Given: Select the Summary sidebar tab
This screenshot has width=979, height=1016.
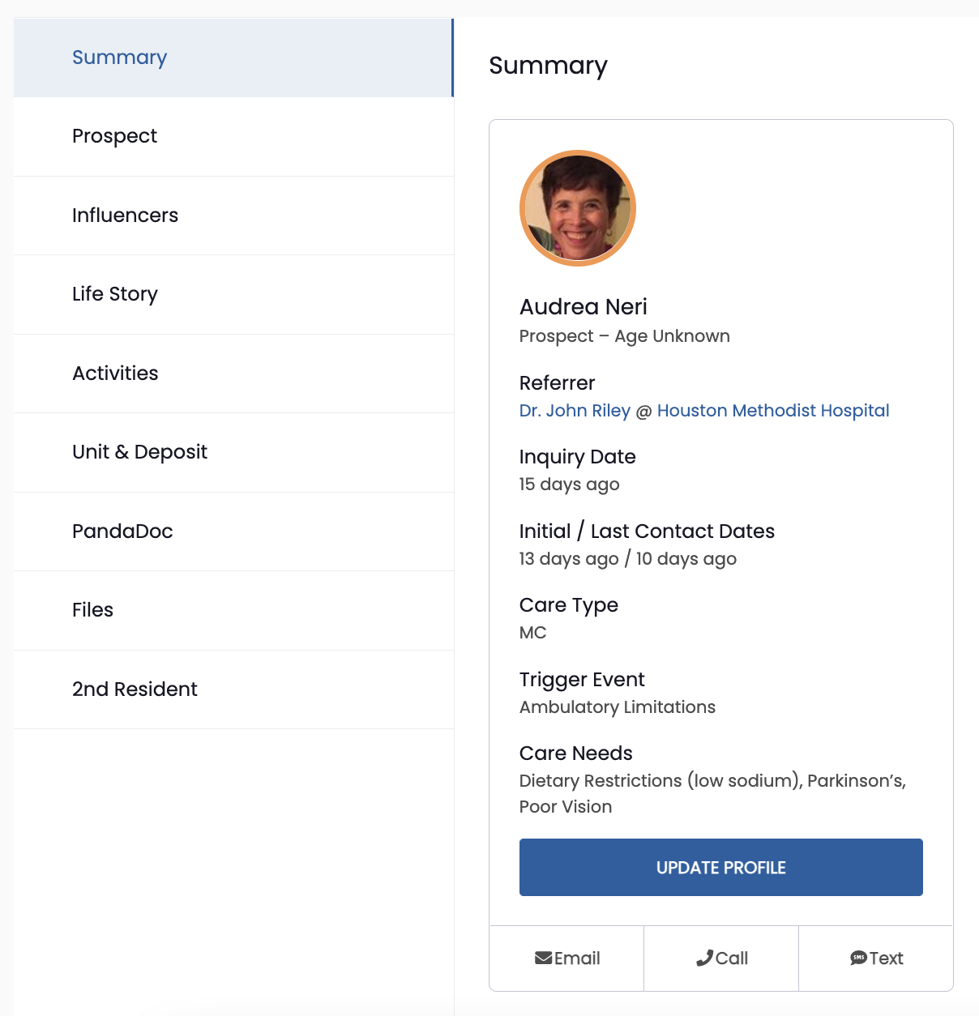Looking at the screenshot, I should point(233,58).
